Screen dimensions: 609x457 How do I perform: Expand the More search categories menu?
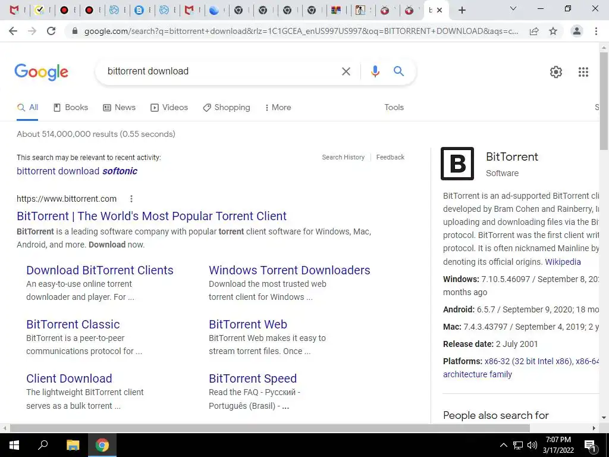(x=278, y=108)
